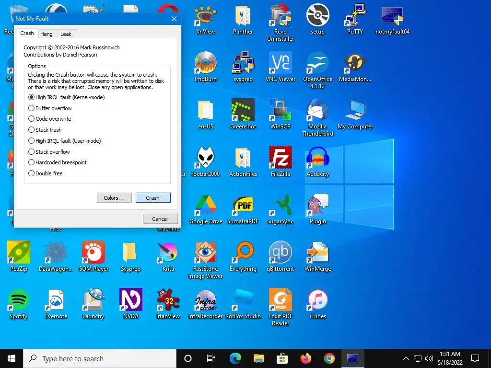491x368 pixels.
Task: Switch to the Hang tab
Action: 47,34
